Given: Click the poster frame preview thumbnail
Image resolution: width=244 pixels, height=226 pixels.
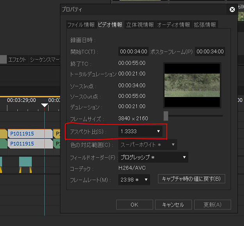Looking at the screenshot, I should pyautogui.click(x=192, y=84).
